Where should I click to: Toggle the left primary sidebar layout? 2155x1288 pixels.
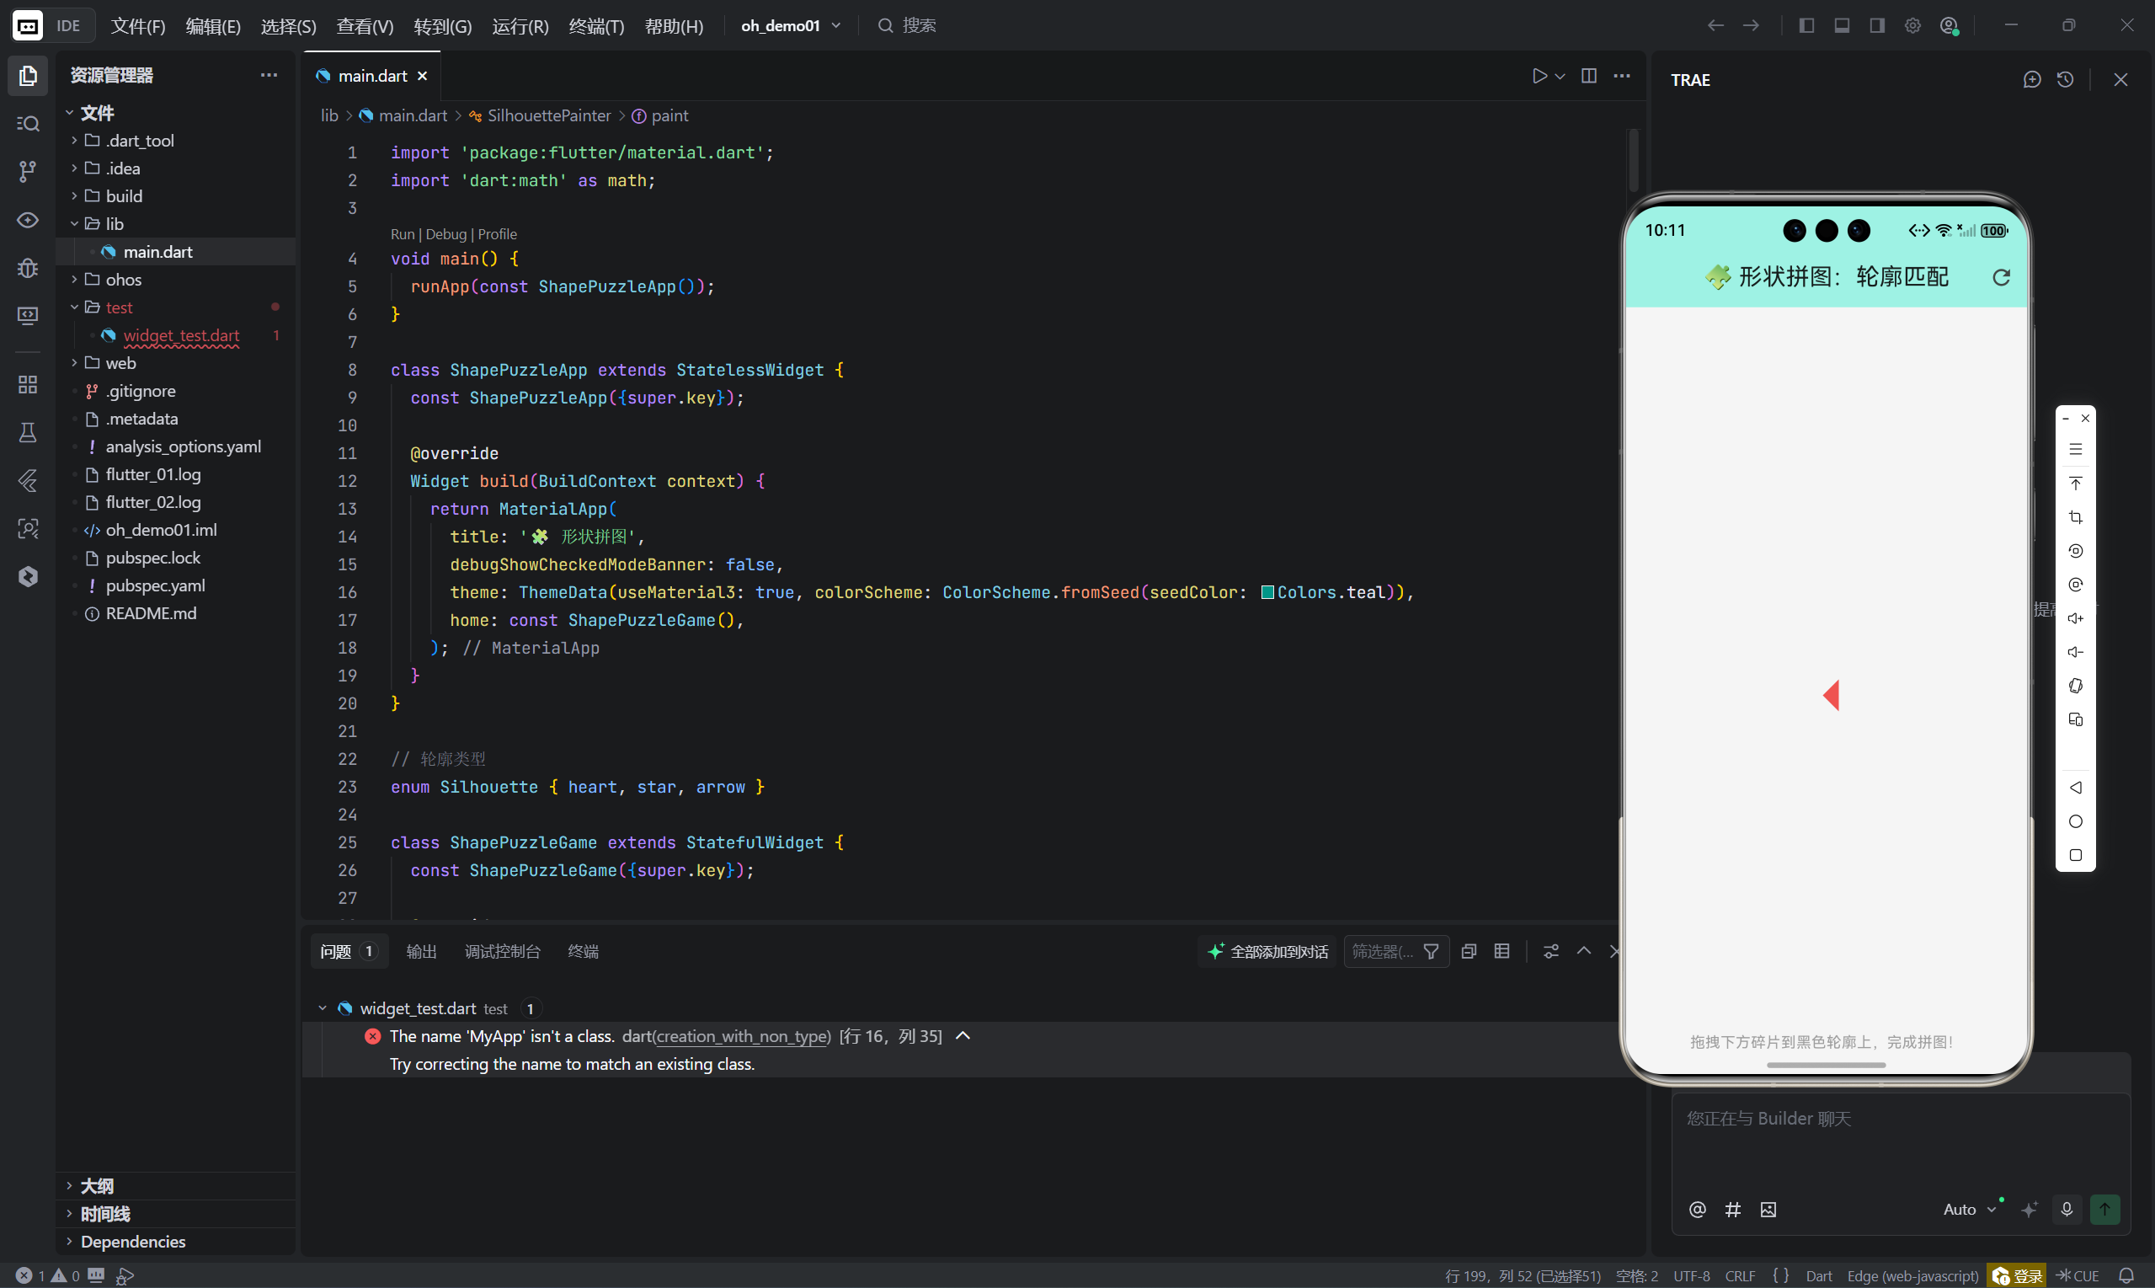tap(1806, 25)
